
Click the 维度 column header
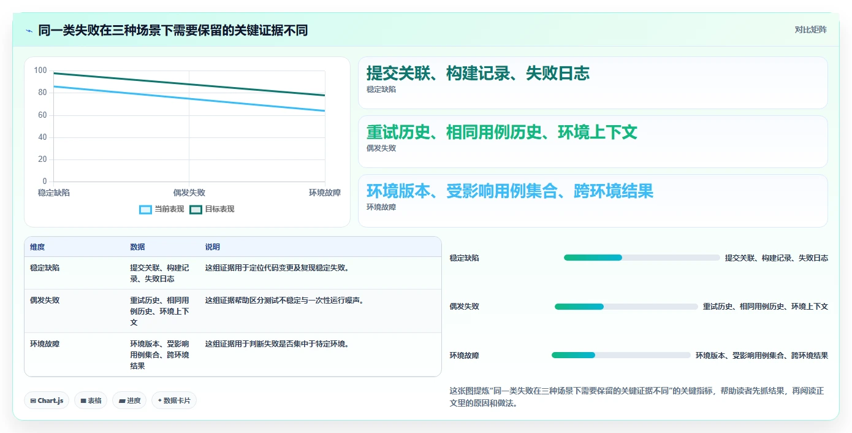pos(37,247)
